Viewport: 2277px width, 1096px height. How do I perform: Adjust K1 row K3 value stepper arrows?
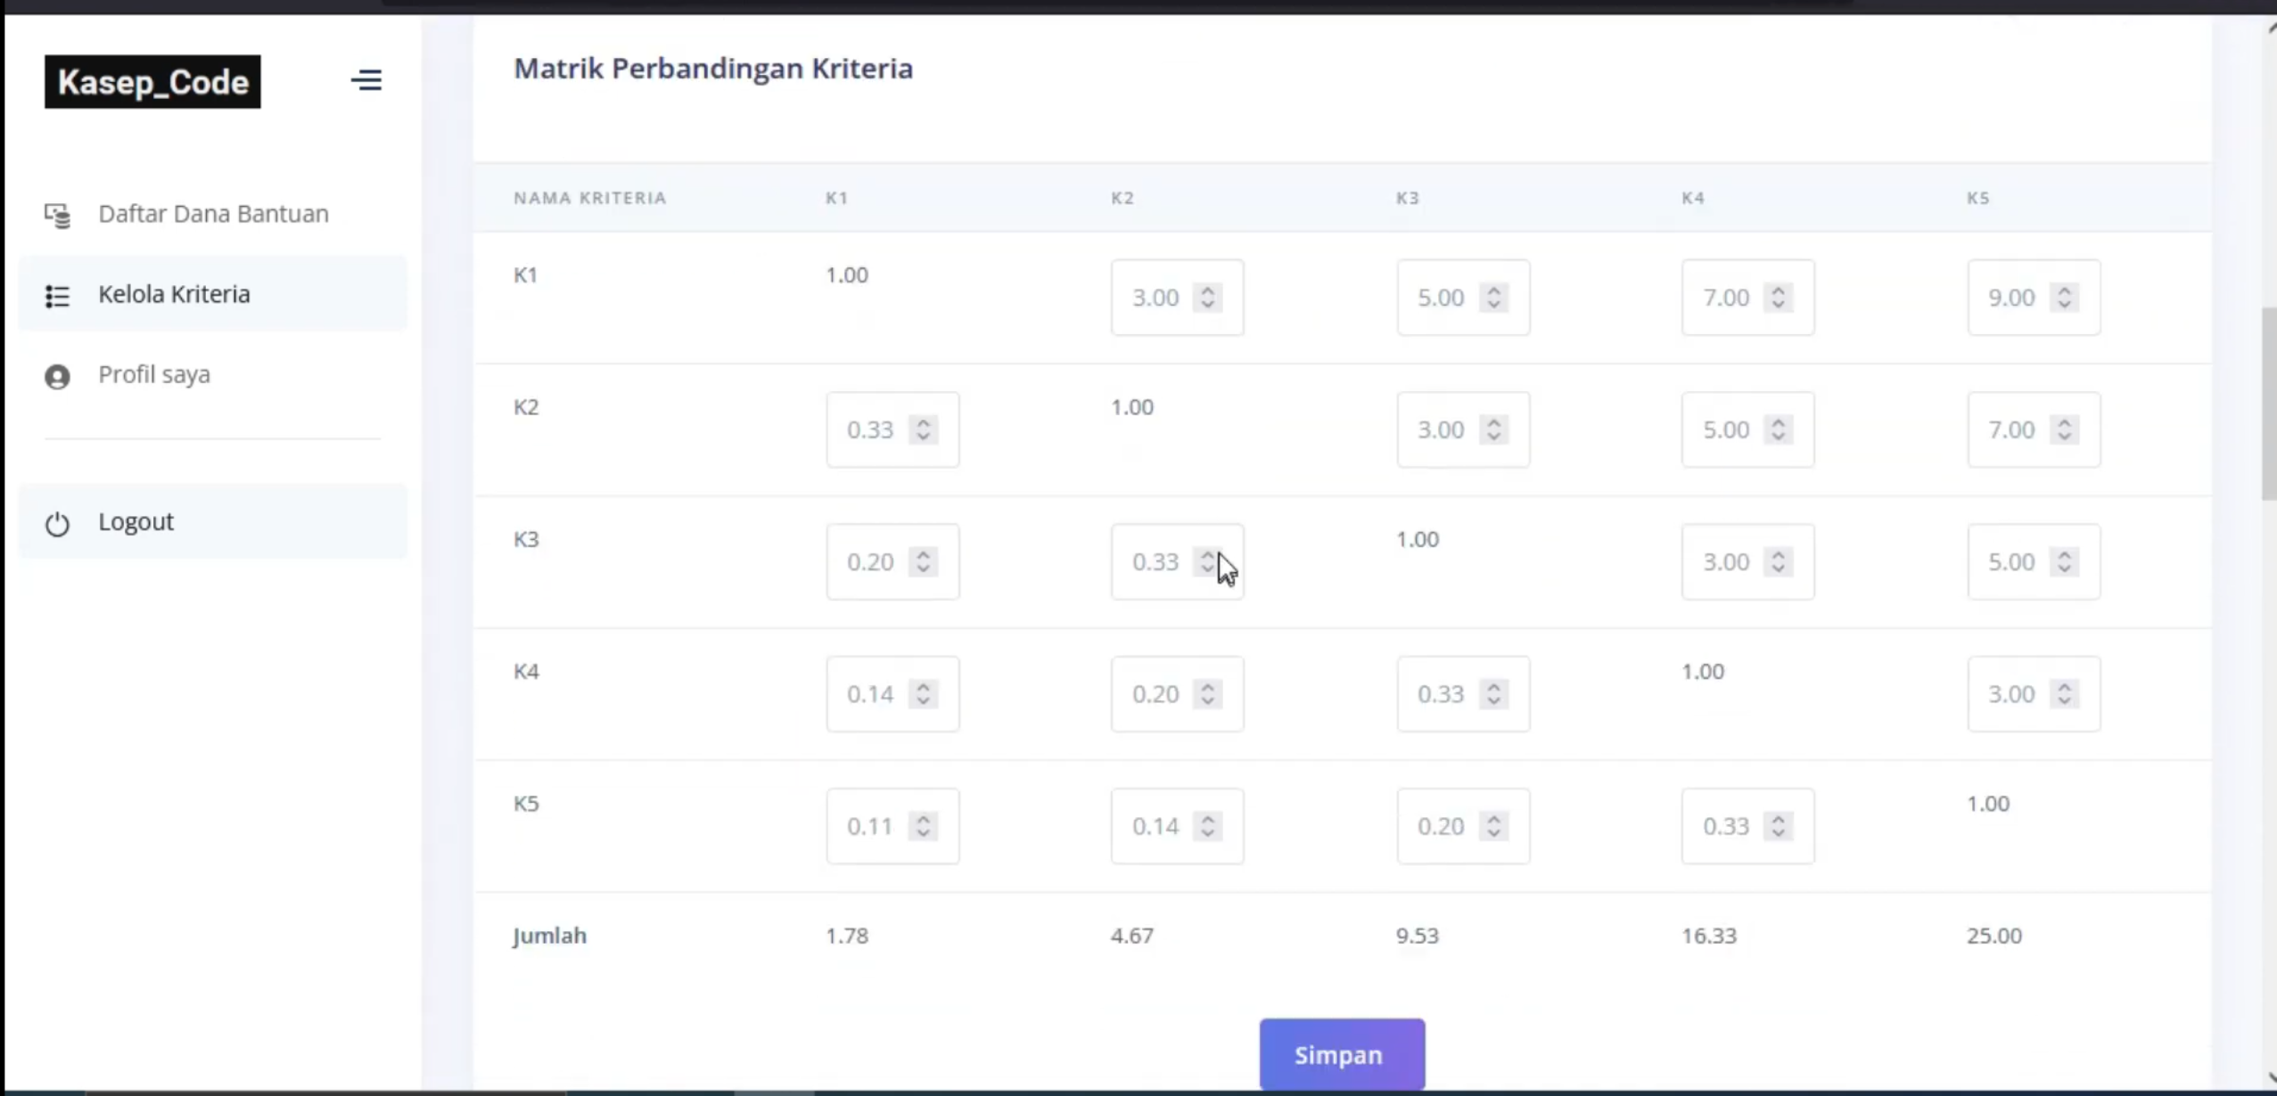(1493, 297)
